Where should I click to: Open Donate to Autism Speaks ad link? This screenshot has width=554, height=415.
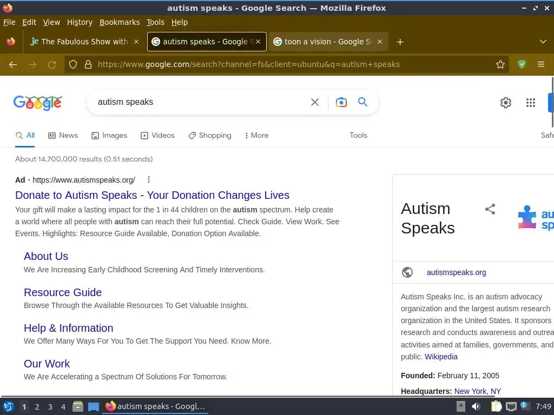coord(152,195)
